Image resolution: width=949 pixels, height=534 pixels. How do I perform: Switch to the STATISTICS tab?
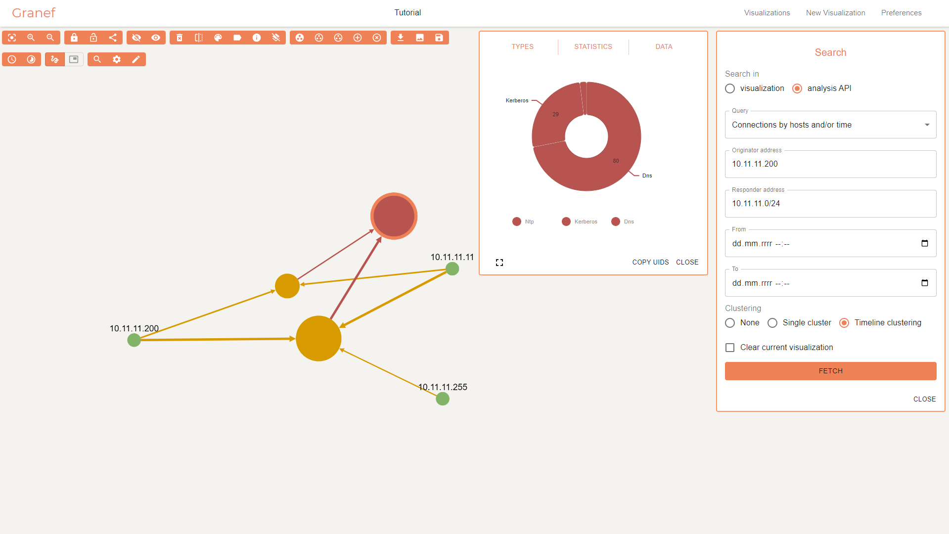(593, 46)
